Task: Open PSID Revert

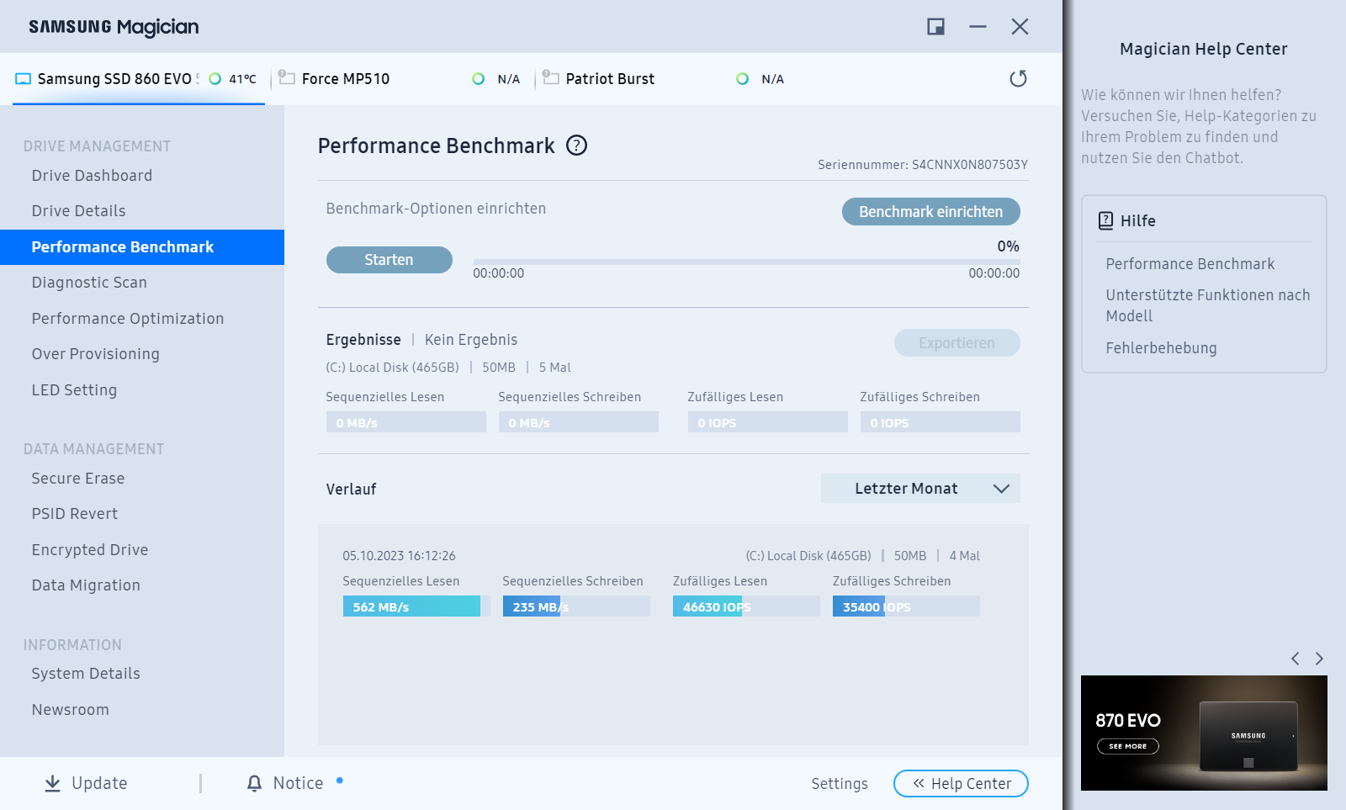Action: (x=75, y=514)
